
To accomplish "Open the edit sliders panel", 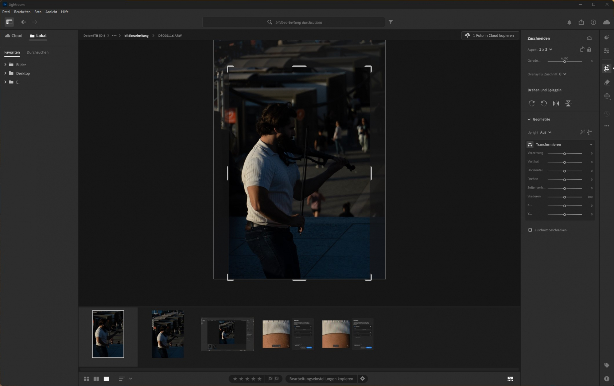I will tap(607, 51).
